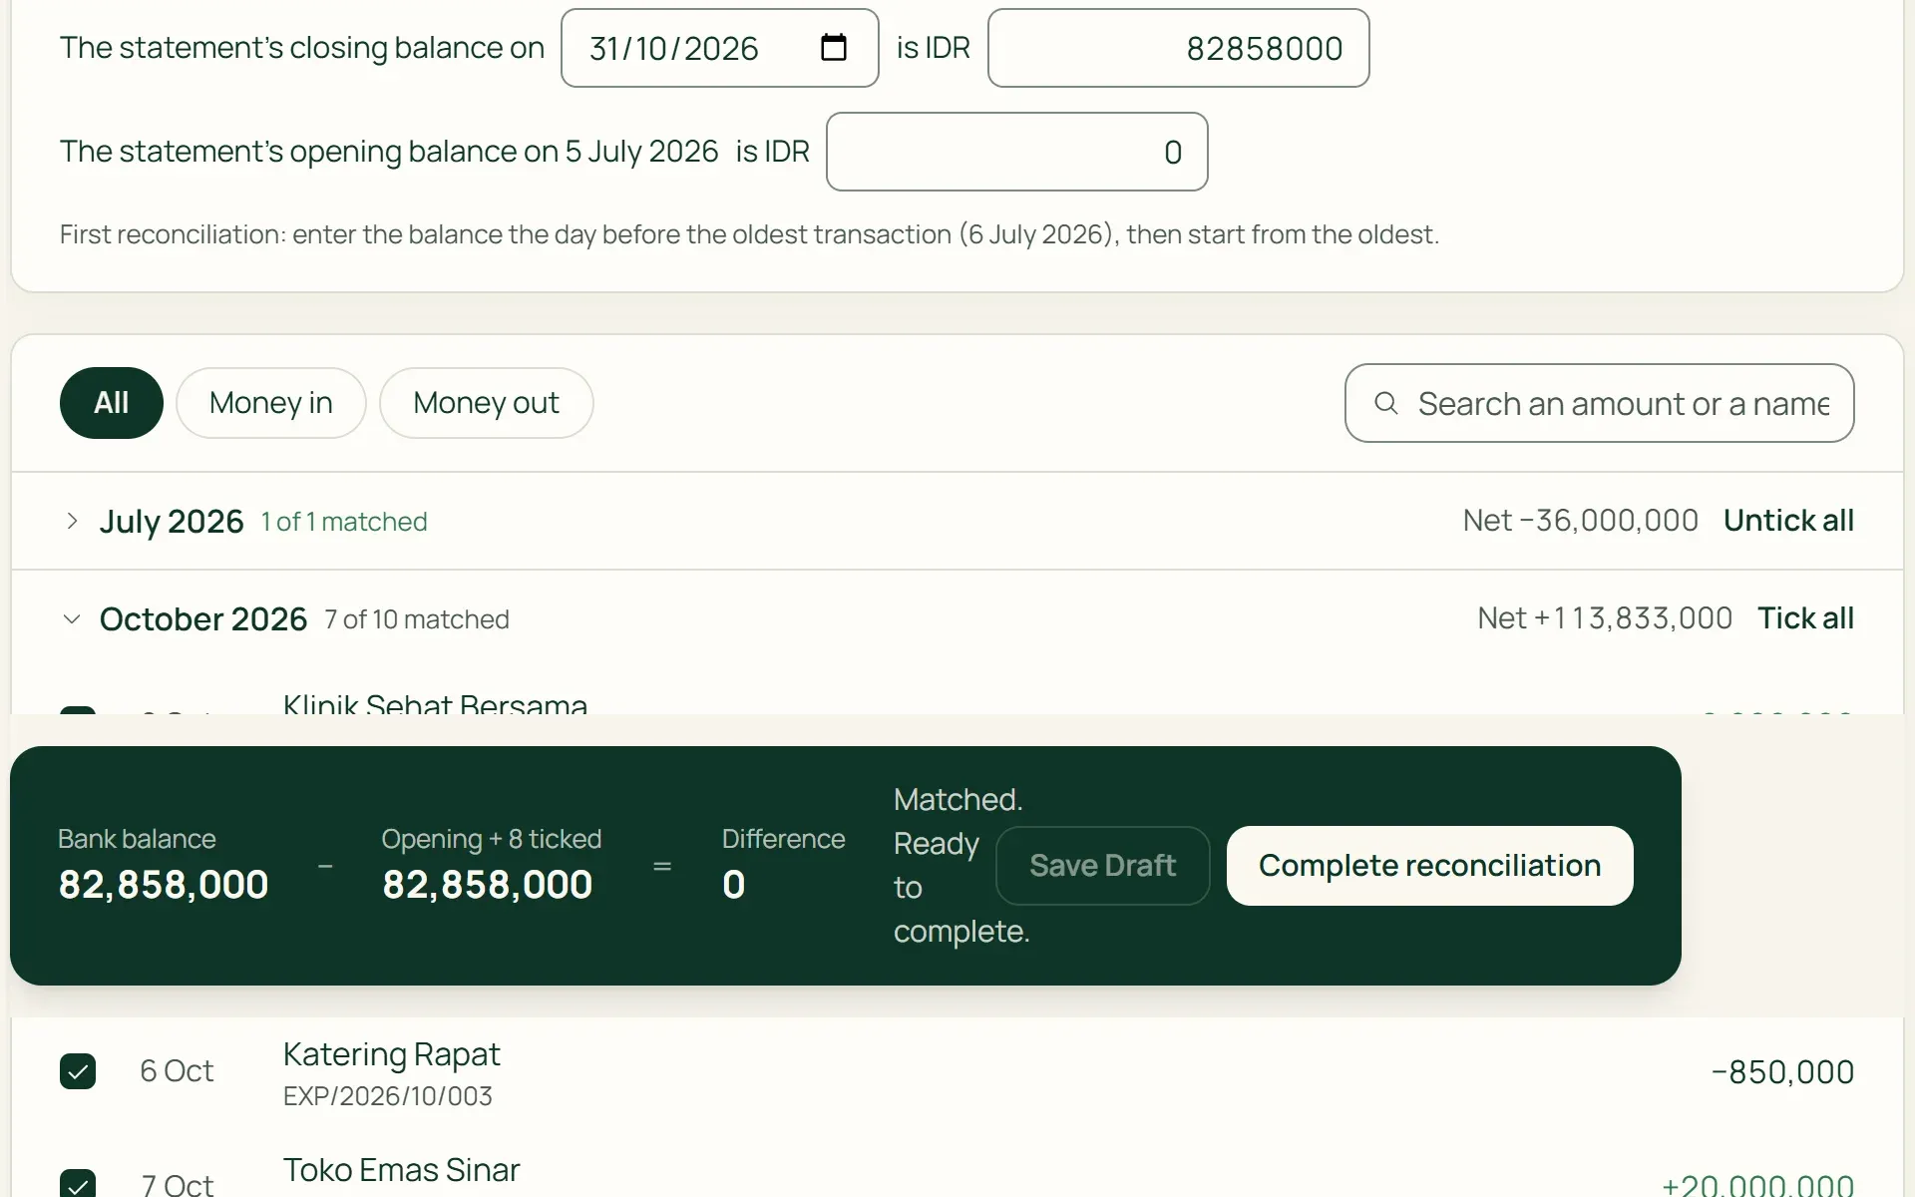1915x1197 pixels.
Task: Untick the Katering Rapat checkbox
Action: pyautogui.click(x=78, y=1071)
